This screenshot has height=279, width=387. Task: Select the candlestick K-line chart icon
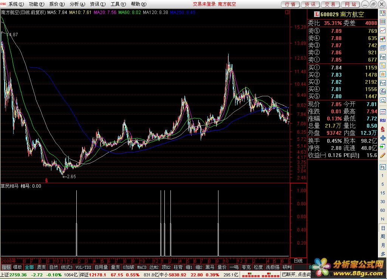(382, 39)
